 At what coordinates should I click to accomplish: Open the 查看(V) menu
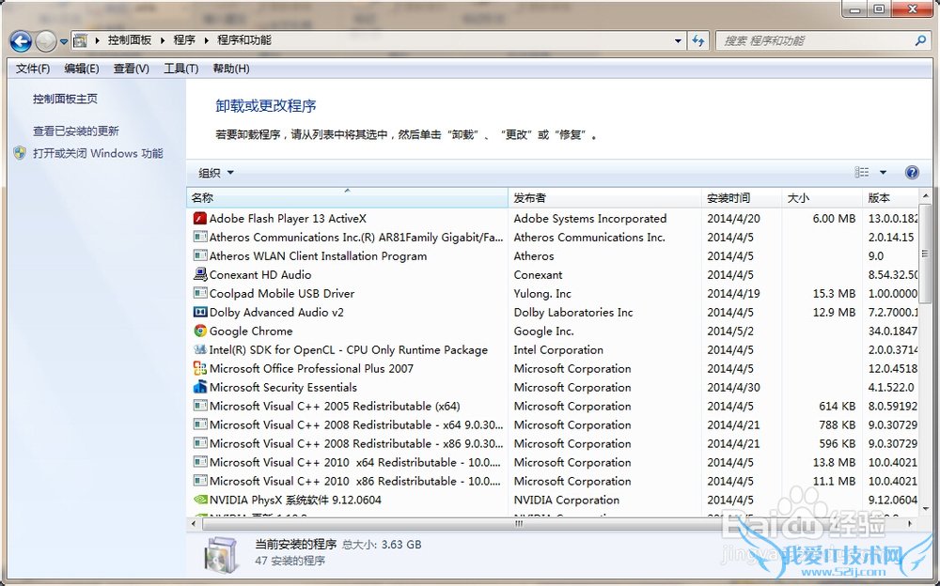132,69
